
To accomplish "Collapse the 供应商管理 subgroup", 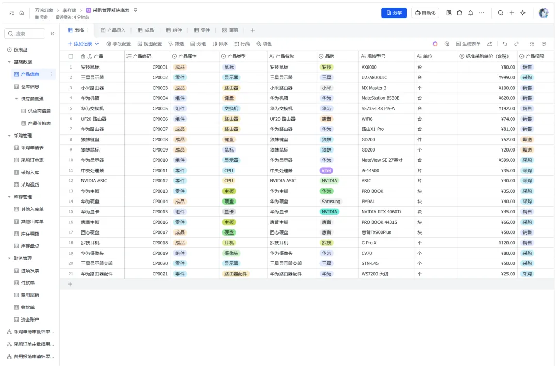I will 17,99.
